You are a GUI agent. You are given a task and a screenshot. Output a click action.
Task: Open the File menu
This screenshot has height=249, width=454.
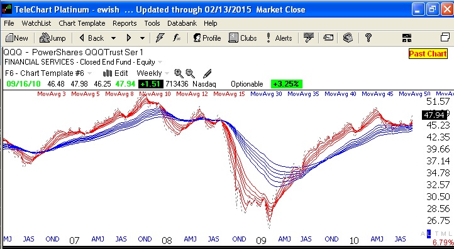(x=9, y=23)
